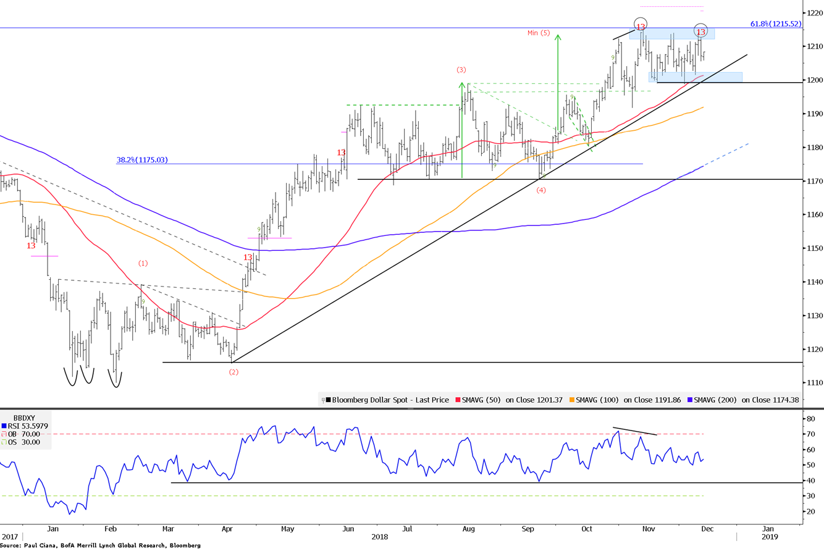Toggle the OS 30.00 oversold line marker
Image resolution: width=824 pixels, height=549 pixels.
click(x=3, y=442)
